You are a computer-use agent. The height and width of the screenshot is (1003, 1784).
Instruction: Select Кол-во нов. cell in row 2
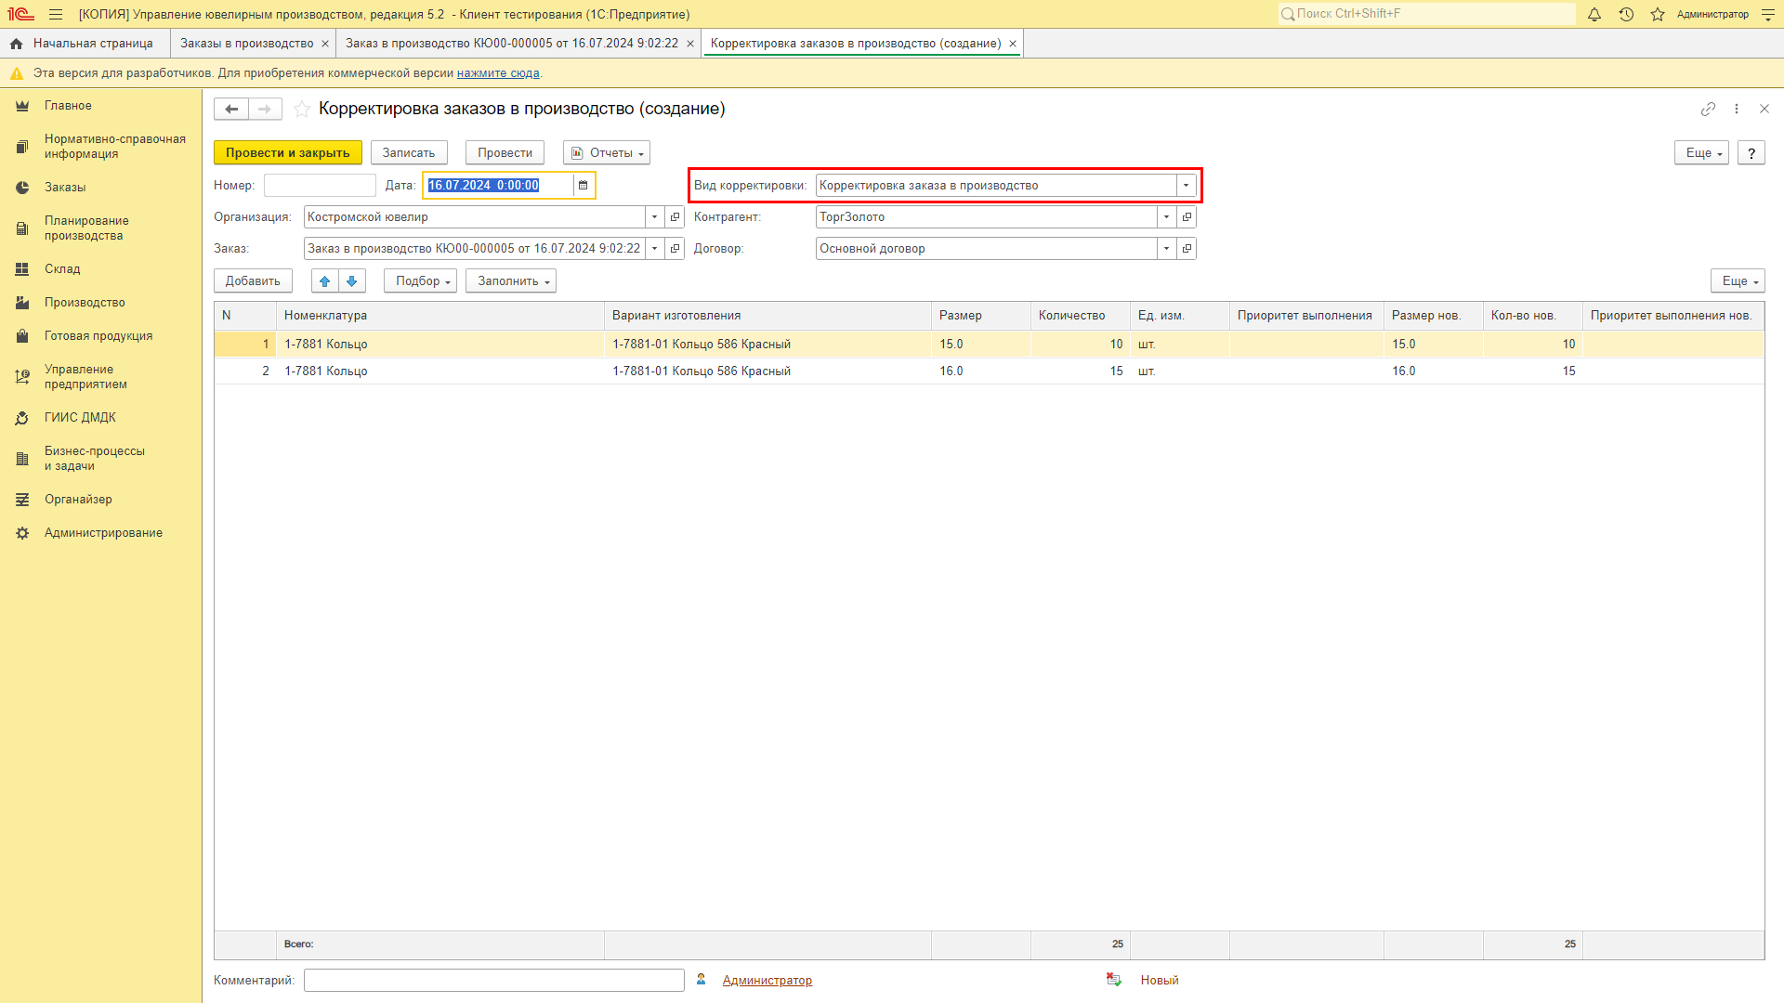[x=1533, y=371]
